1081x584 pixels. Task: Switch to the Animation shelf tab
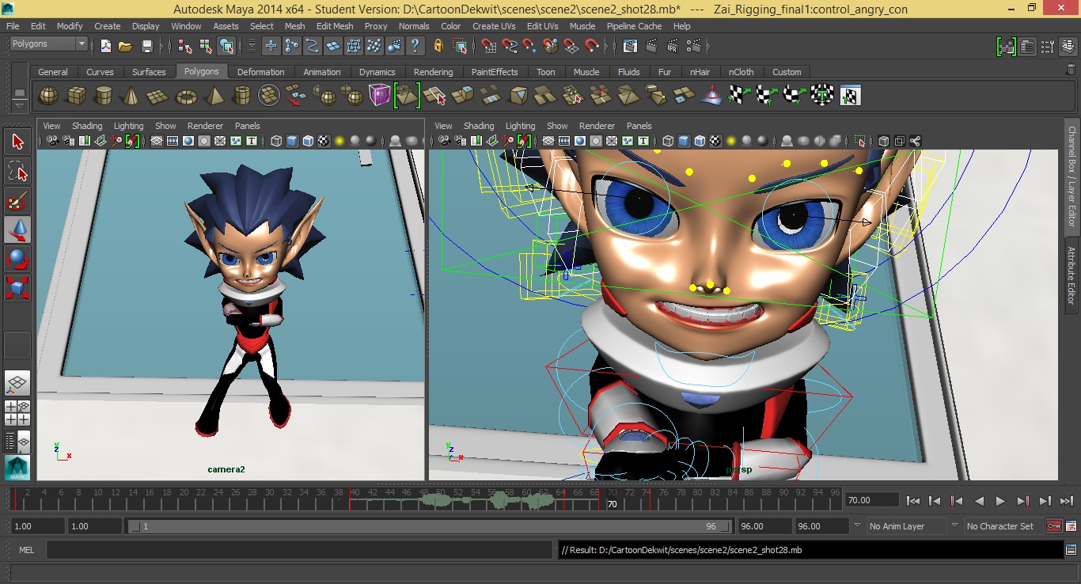(321, 72)
